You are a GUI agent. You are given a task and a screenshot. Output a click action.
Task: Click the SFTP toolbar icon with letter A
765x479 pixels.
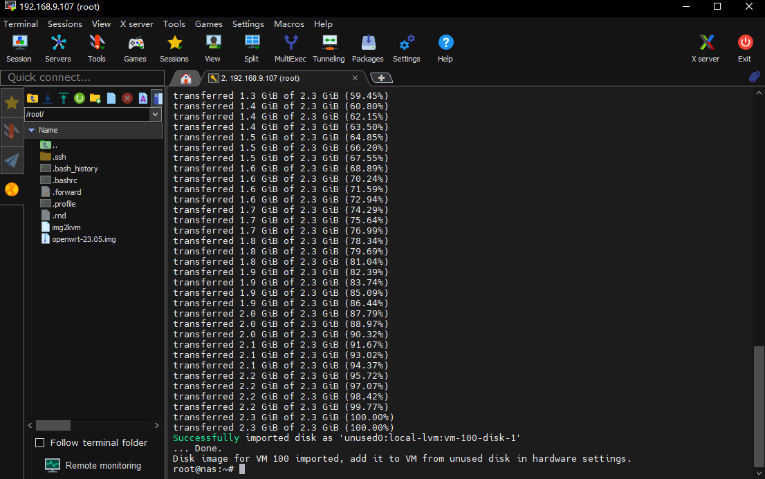(143, 99)
